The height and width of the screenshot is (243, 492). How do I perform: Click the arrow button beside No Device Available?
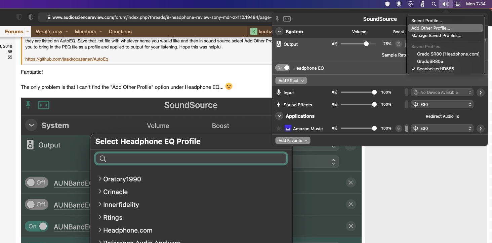click(481, 93)
